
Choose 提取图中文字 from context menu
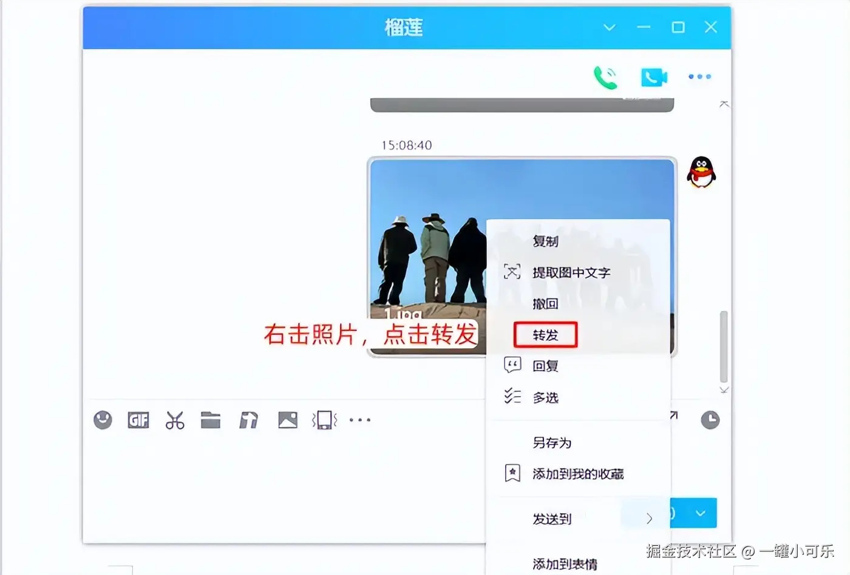tap(571, 272)
